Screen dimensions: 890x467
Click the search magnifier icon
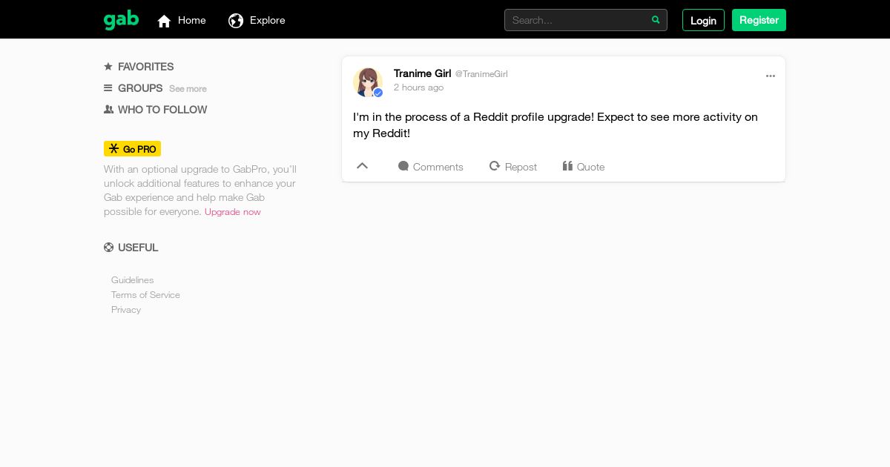(656, 20)
